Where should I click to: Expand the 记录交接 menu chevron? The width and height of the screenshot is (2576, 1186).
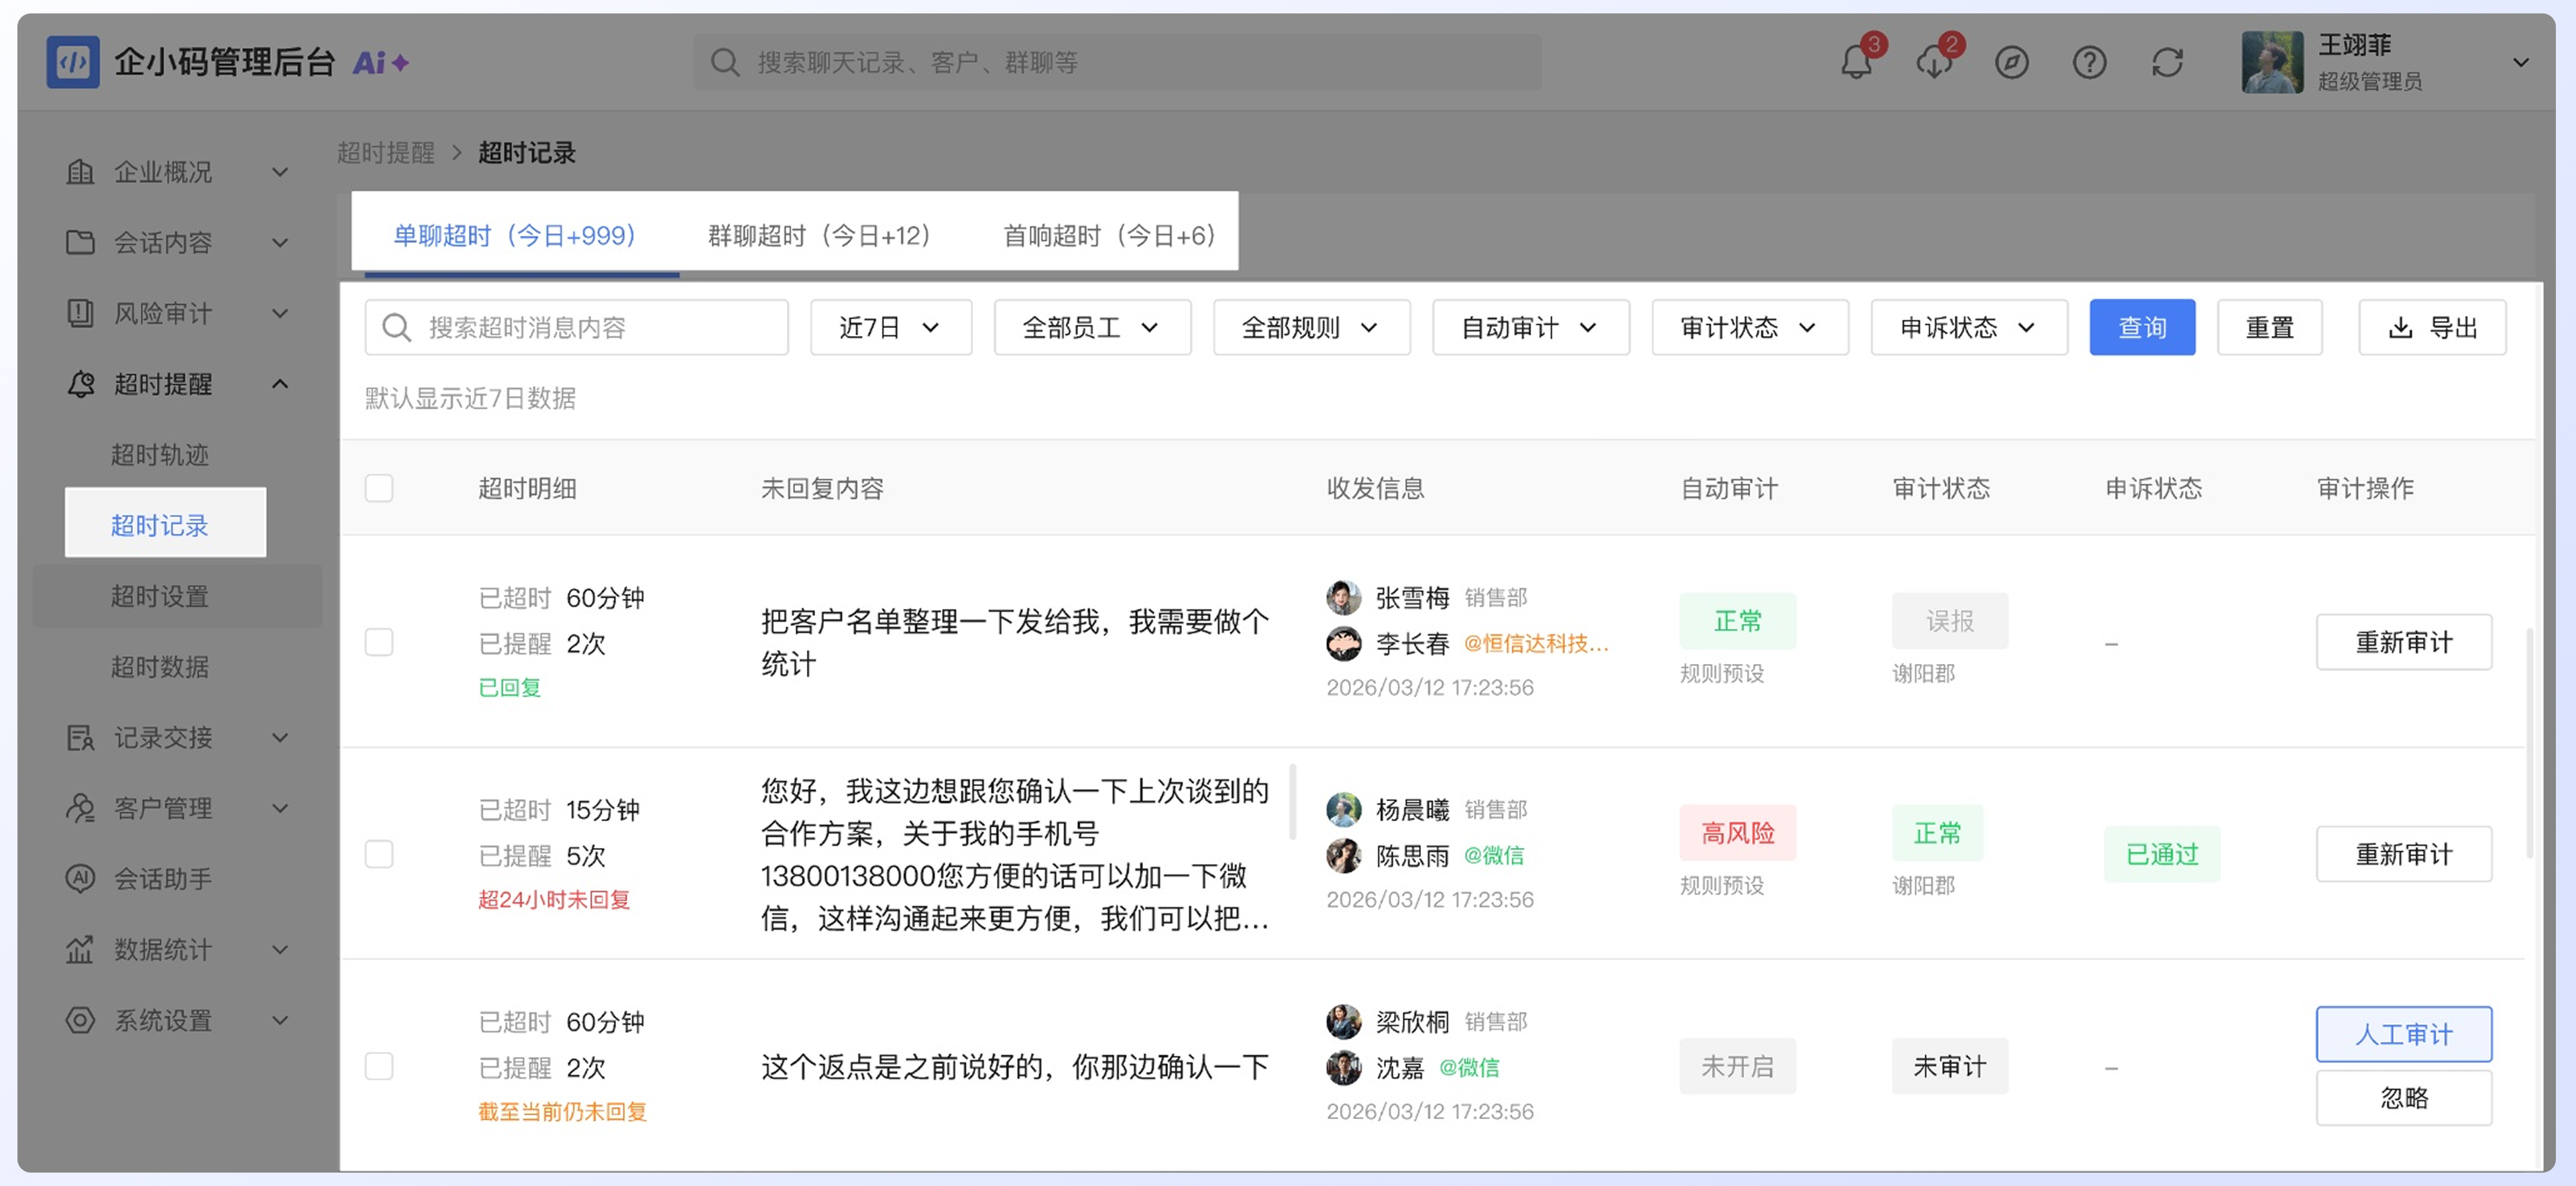(x=280, y=738)
